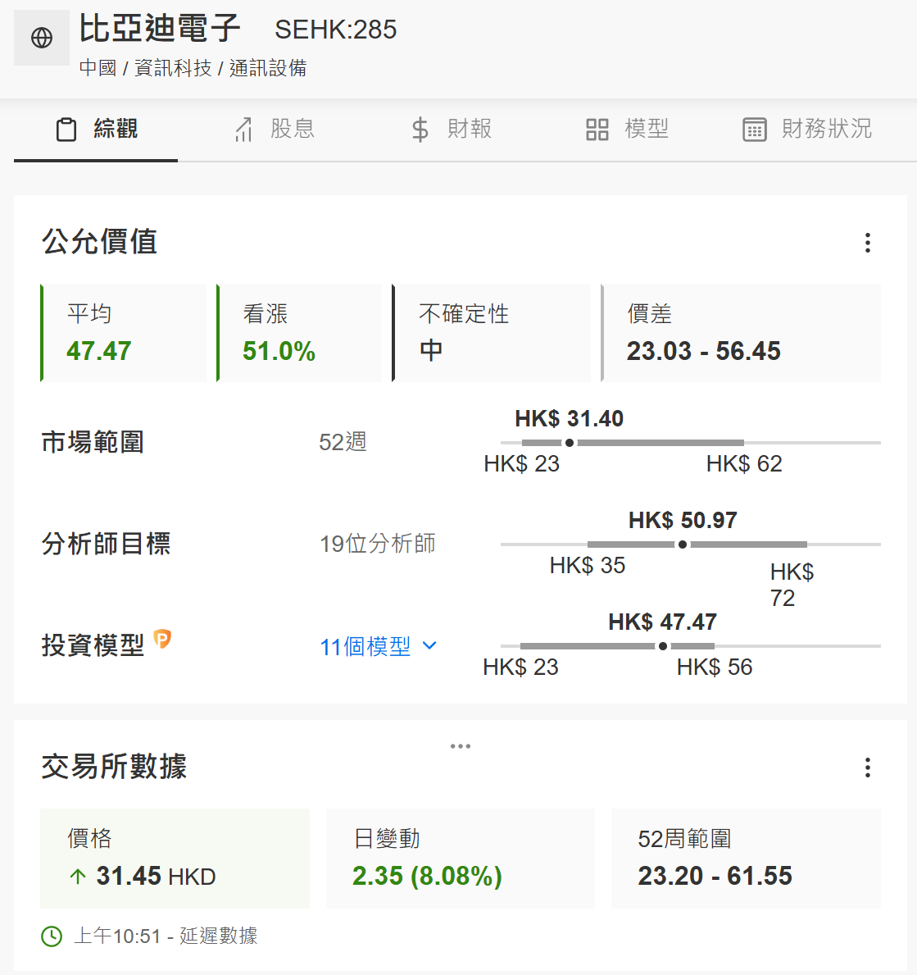Open the 公允價值 three-dot menu
The image size is (917, 975).
[x=867, y=243]
